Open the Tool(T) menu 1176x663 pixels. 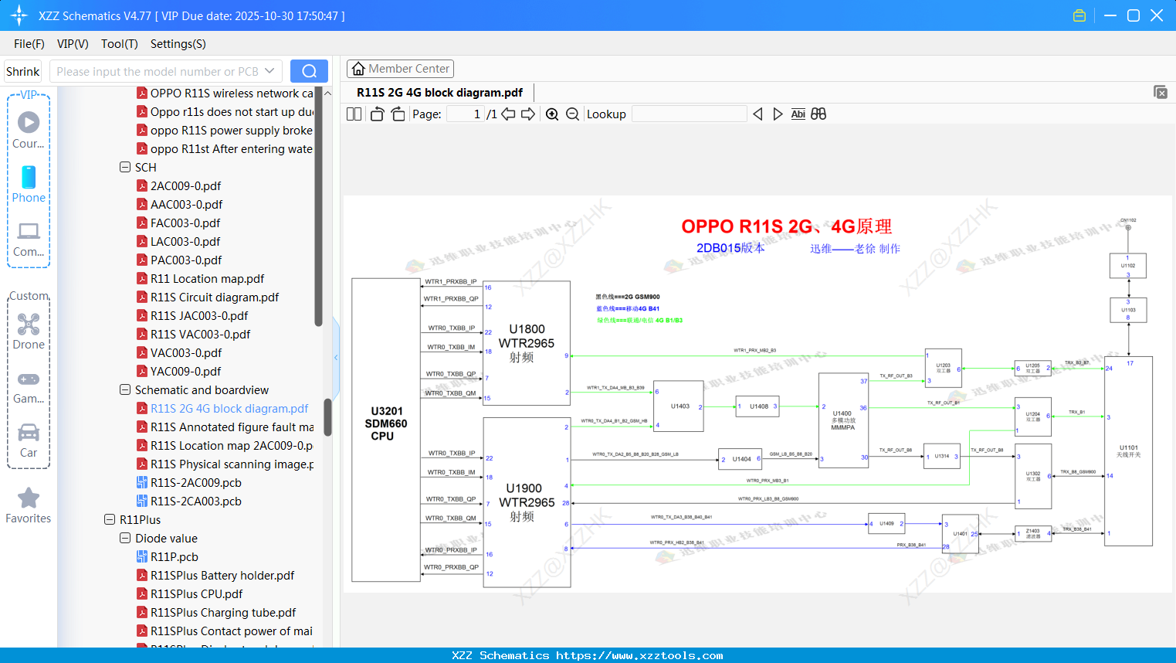(x=120, y=44)
